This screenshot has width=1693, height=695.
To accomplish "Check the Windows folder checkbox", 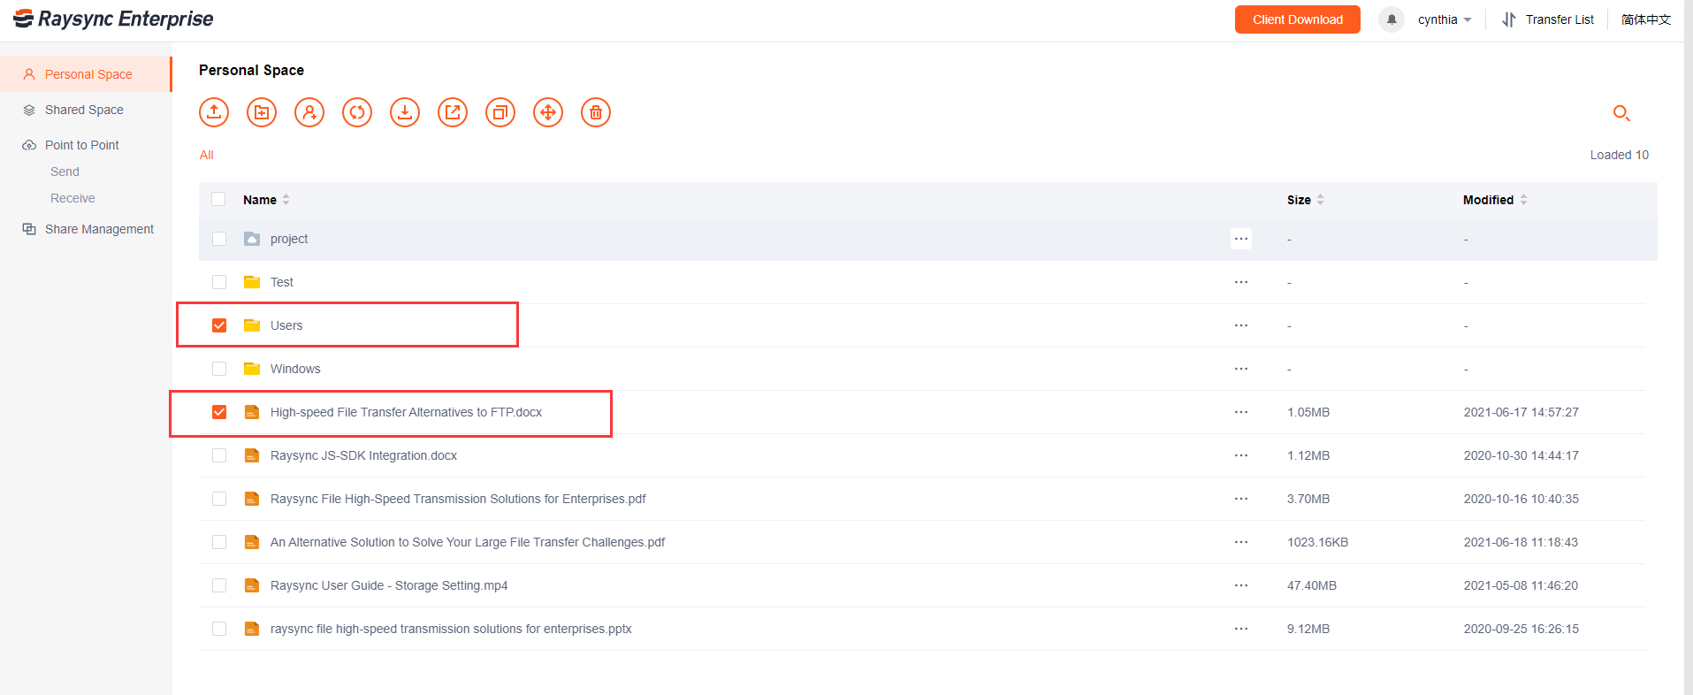I will point(219,369).
